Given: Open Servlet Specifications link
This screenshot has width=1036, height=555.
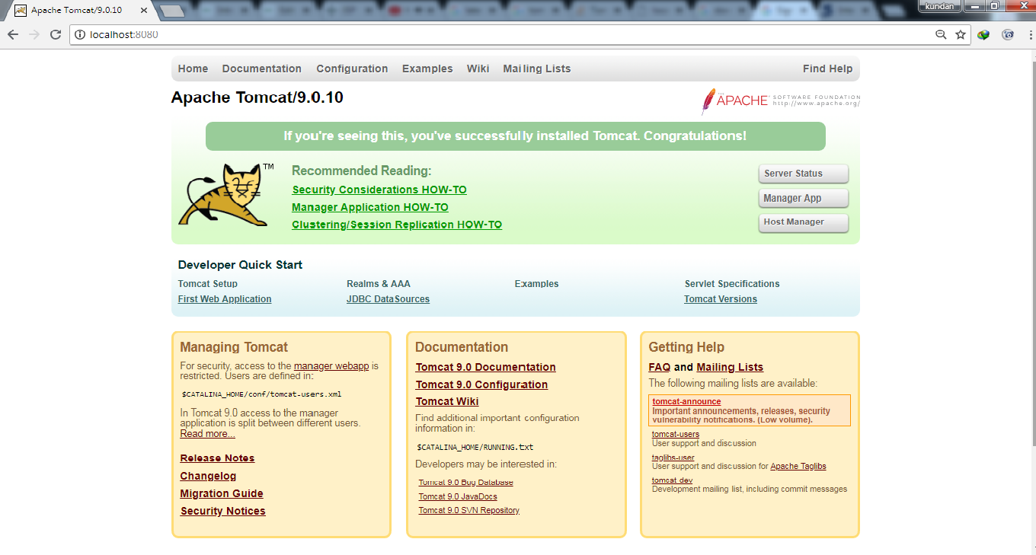Looking at the screenshot, I should tap(732, 284).
